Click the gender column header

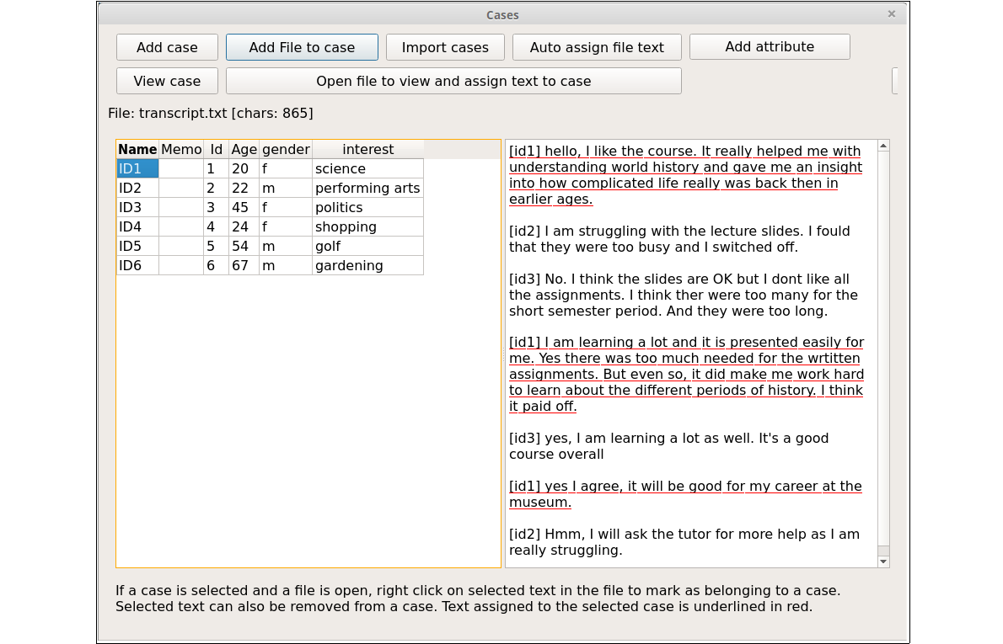286,149
